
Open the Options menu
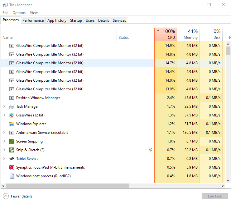[19, 13]
